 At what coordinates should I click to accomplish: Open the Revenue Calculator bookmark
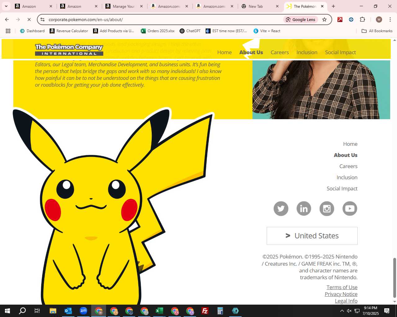pyautogui.click(x=69, y=31)
